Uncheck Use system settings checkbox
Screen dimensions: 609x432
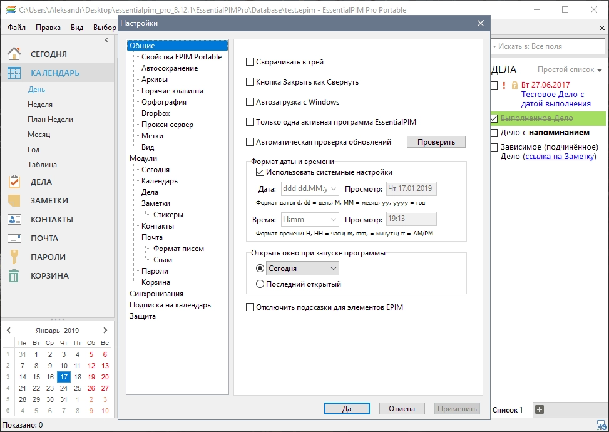260,172
